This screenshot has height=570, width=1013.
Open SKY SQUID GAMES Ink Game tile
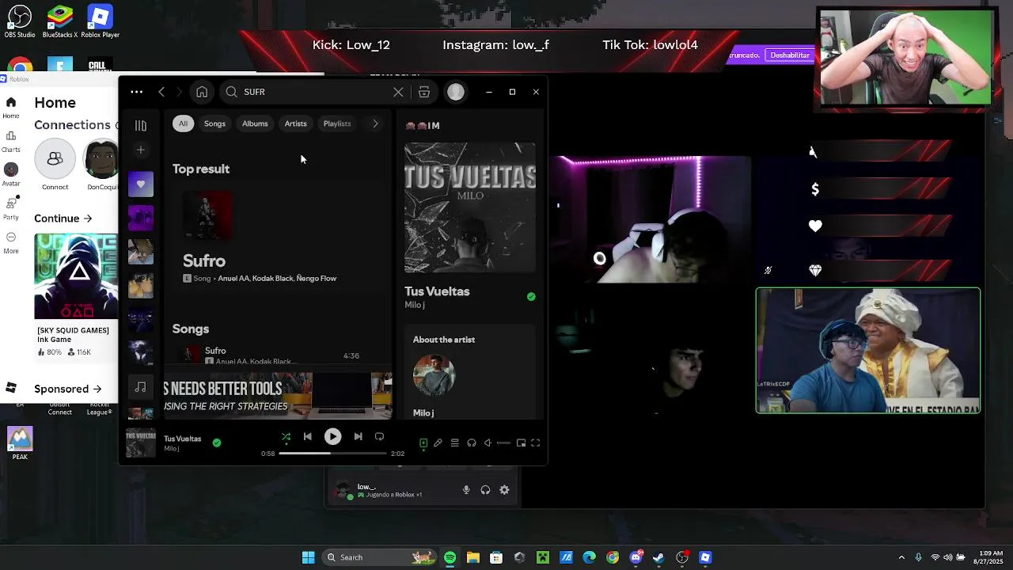(76, 294)
